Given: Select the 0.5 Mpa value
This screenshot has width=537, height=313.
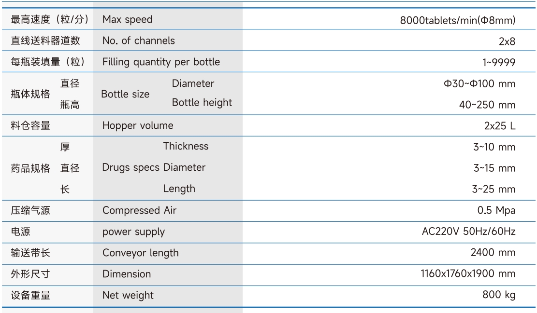Looking at the screenshot, I should click(496, 211).
